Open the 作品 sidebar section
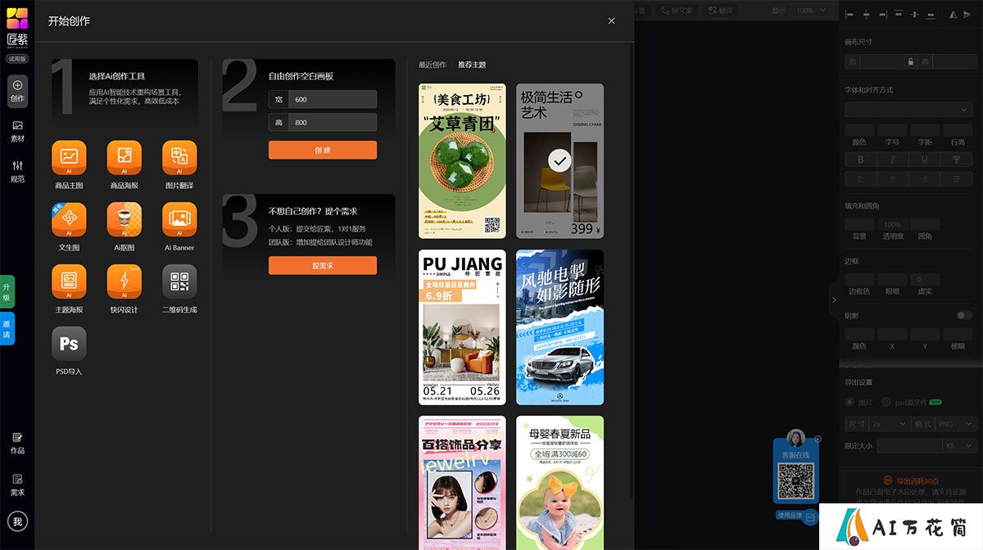Image resolution: width=983 pixels, height=550 pixels. (x=17, y=443)
